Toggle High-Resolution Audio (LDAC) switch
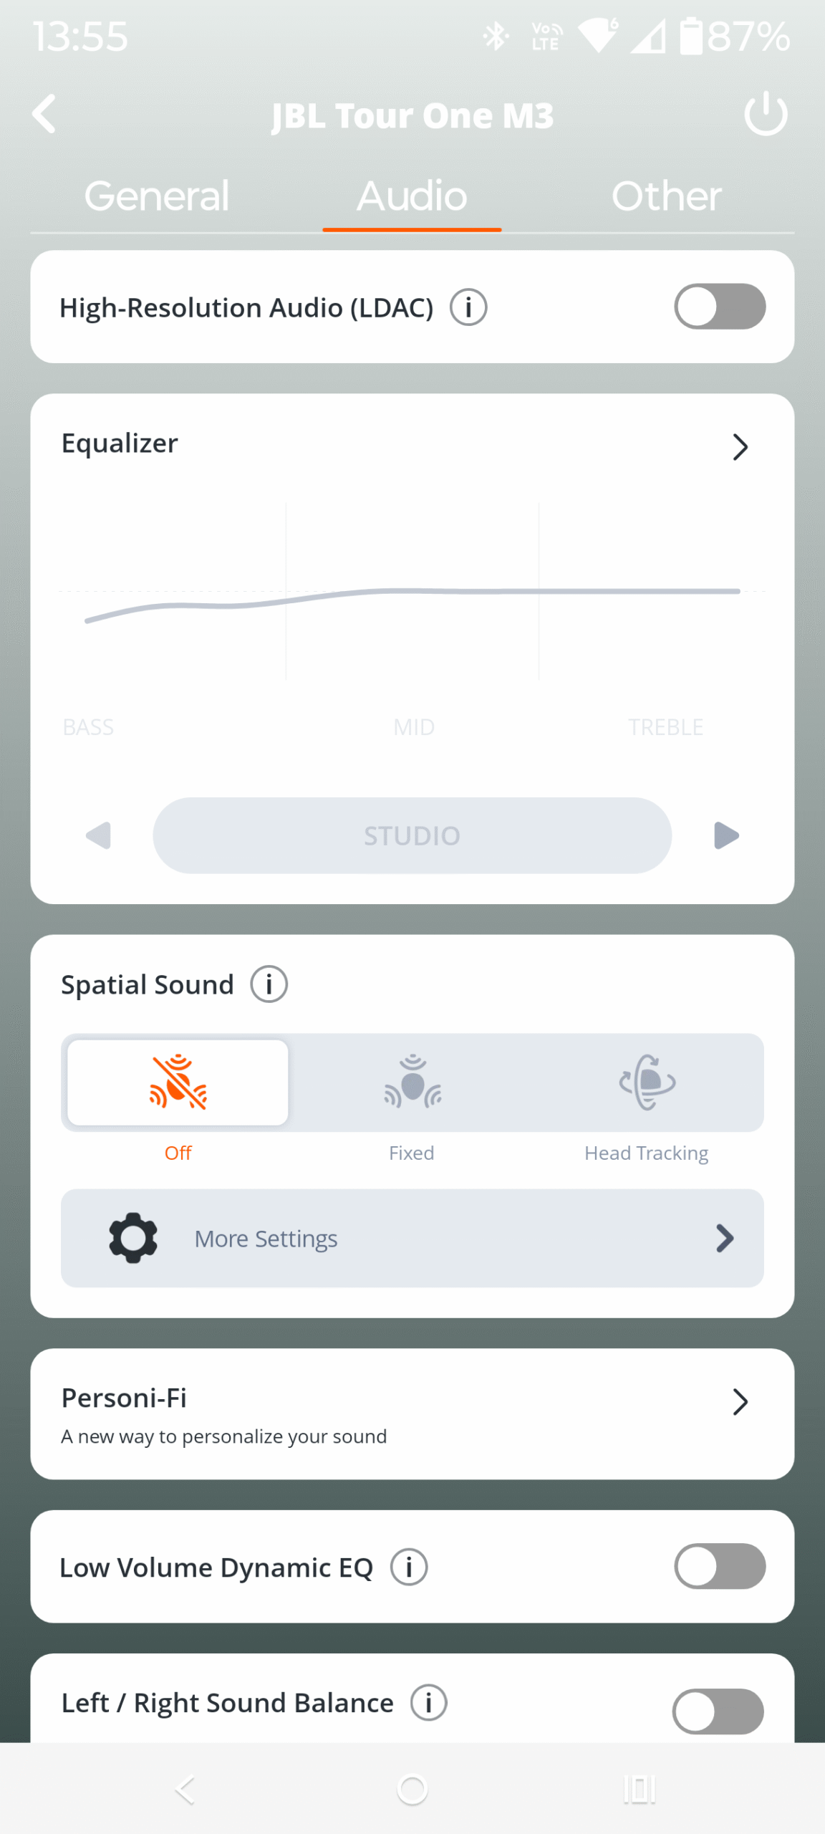 [720, 307]
